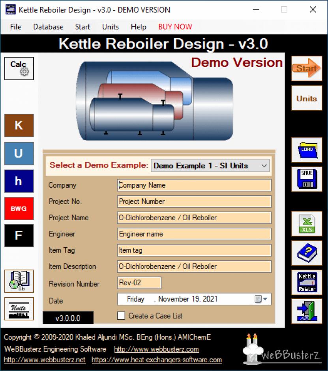
Task: Click the orange Start arrow button
Action: tap(306, 69)
